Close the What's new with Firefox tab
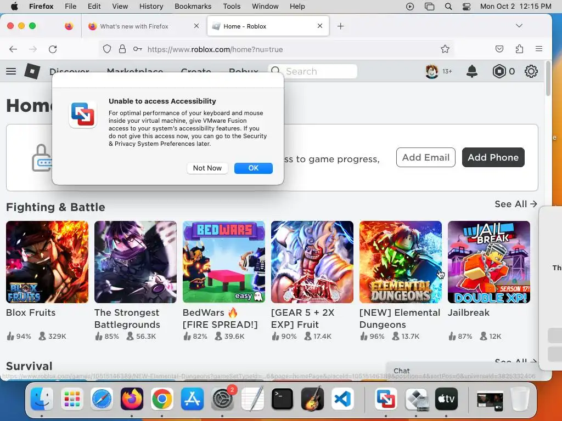The image size is (562, 421). point(196,26)
